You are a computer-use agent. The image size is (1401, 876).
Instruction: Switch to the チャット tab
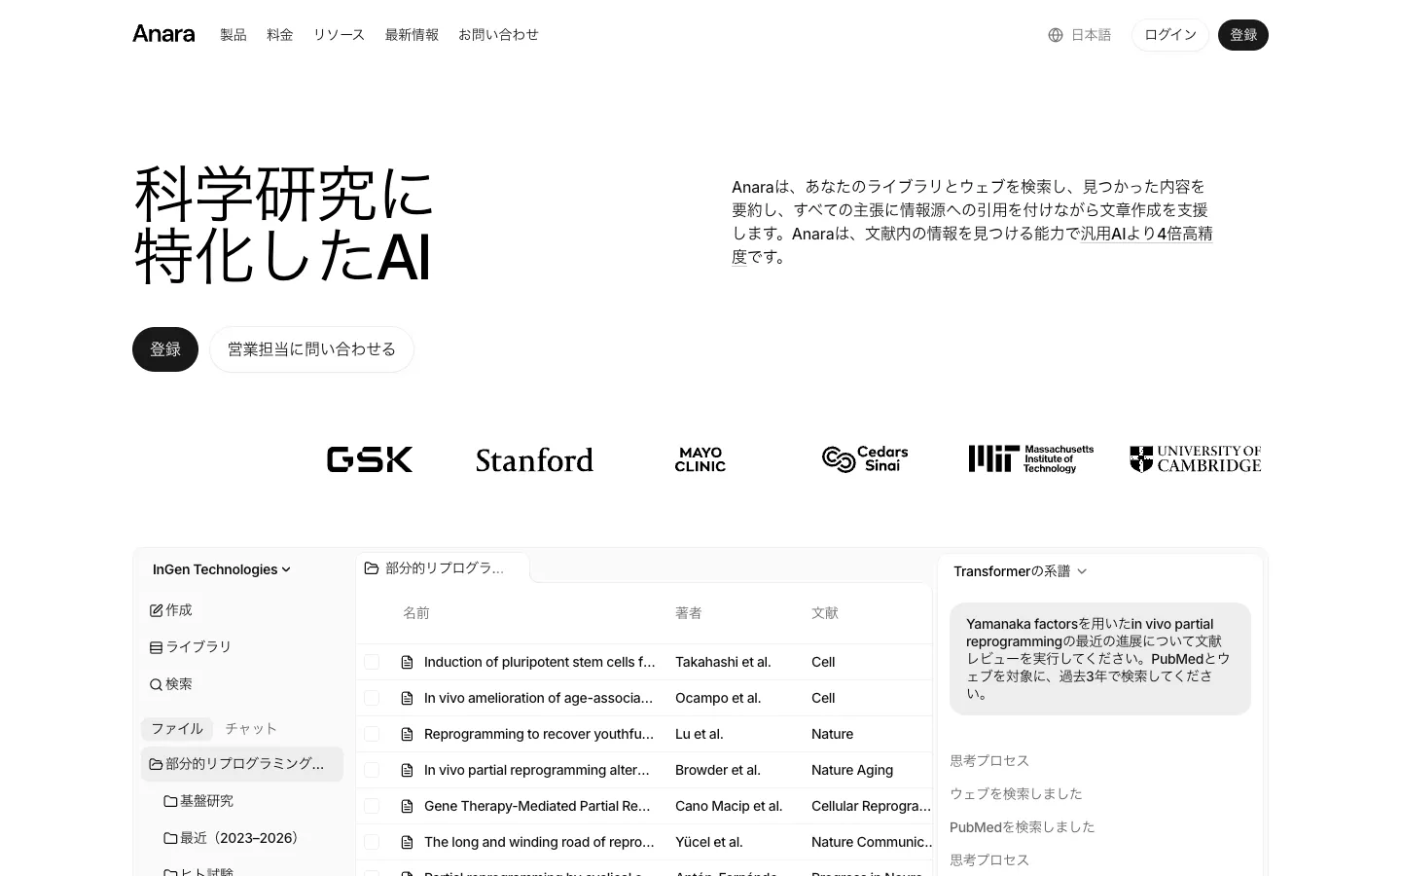[251, 729]
